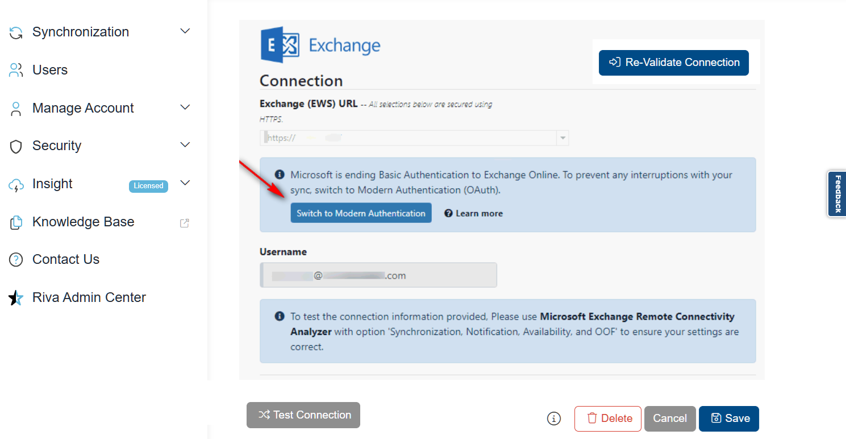Click the Security shield icon
Viewport: 846px width, 439px height.
tap(15, 146)
